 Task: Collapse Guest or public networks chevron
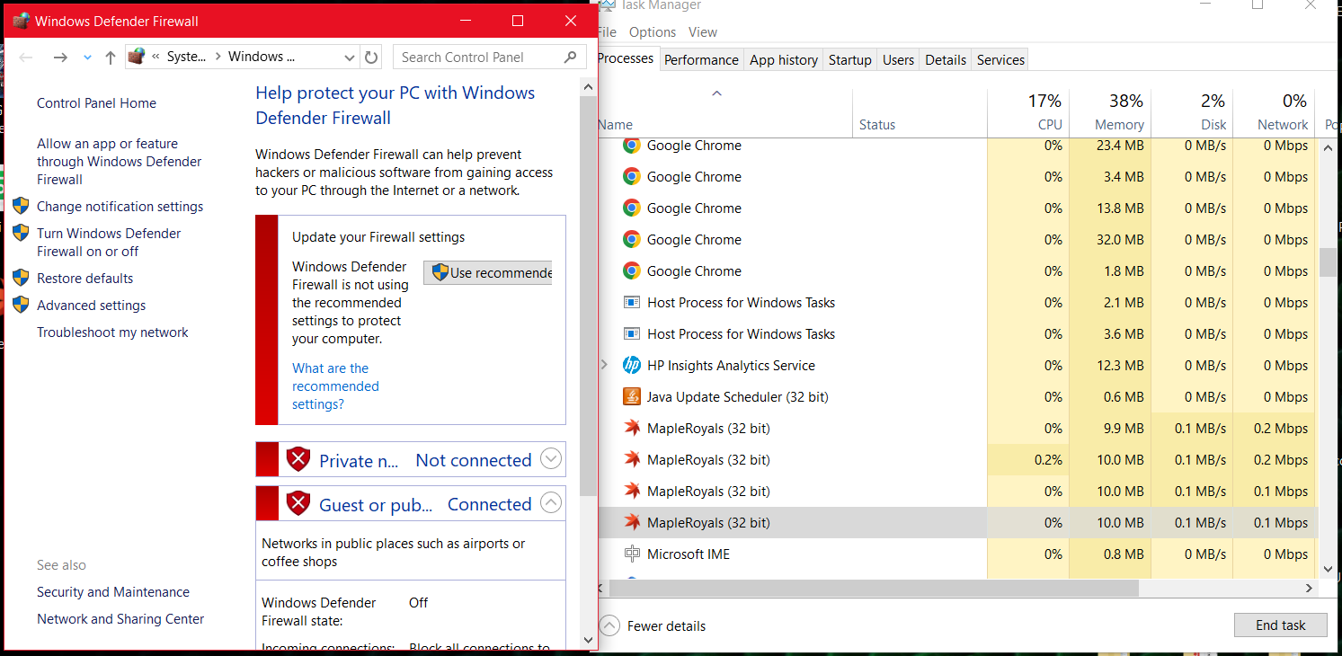tap(552, 503)
